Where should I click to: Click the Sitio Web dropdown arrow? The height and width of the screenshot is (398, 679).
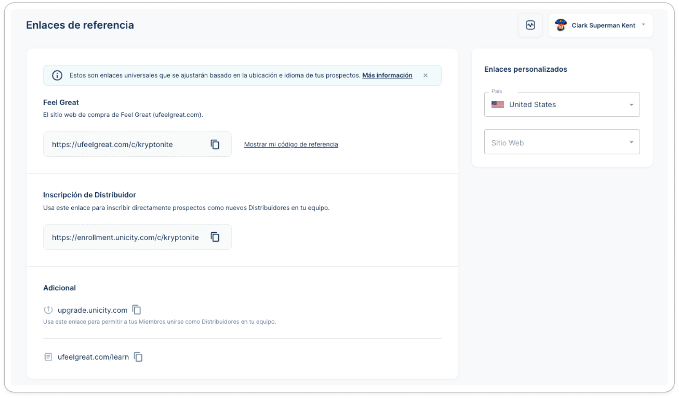coord(631,142)
